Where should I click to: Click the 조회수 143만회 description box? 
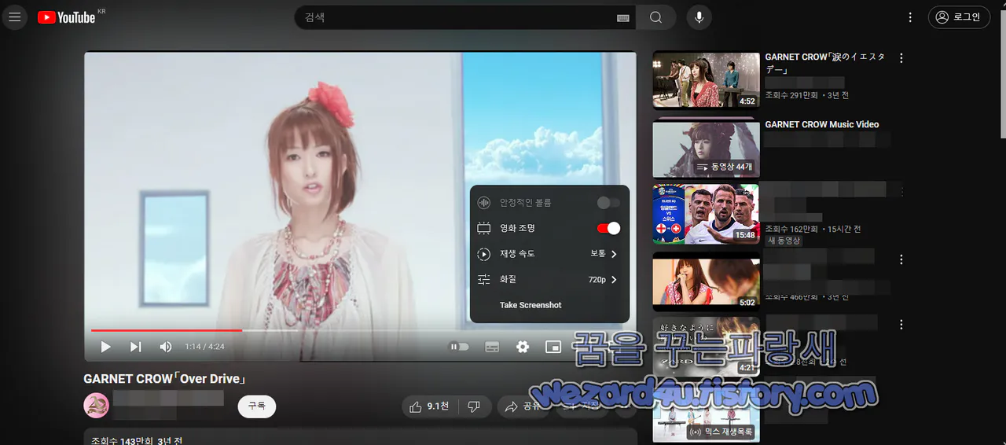pyautogui.click(x=360, y=437)
